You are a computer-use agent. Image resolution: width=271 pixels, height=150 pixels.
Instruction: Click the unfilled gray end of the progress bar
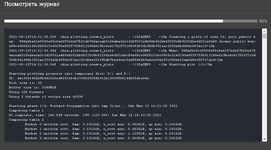pos(240,21)
